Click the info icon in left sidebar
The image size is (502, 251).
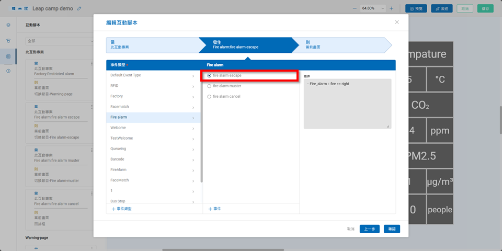pos(8,71)
